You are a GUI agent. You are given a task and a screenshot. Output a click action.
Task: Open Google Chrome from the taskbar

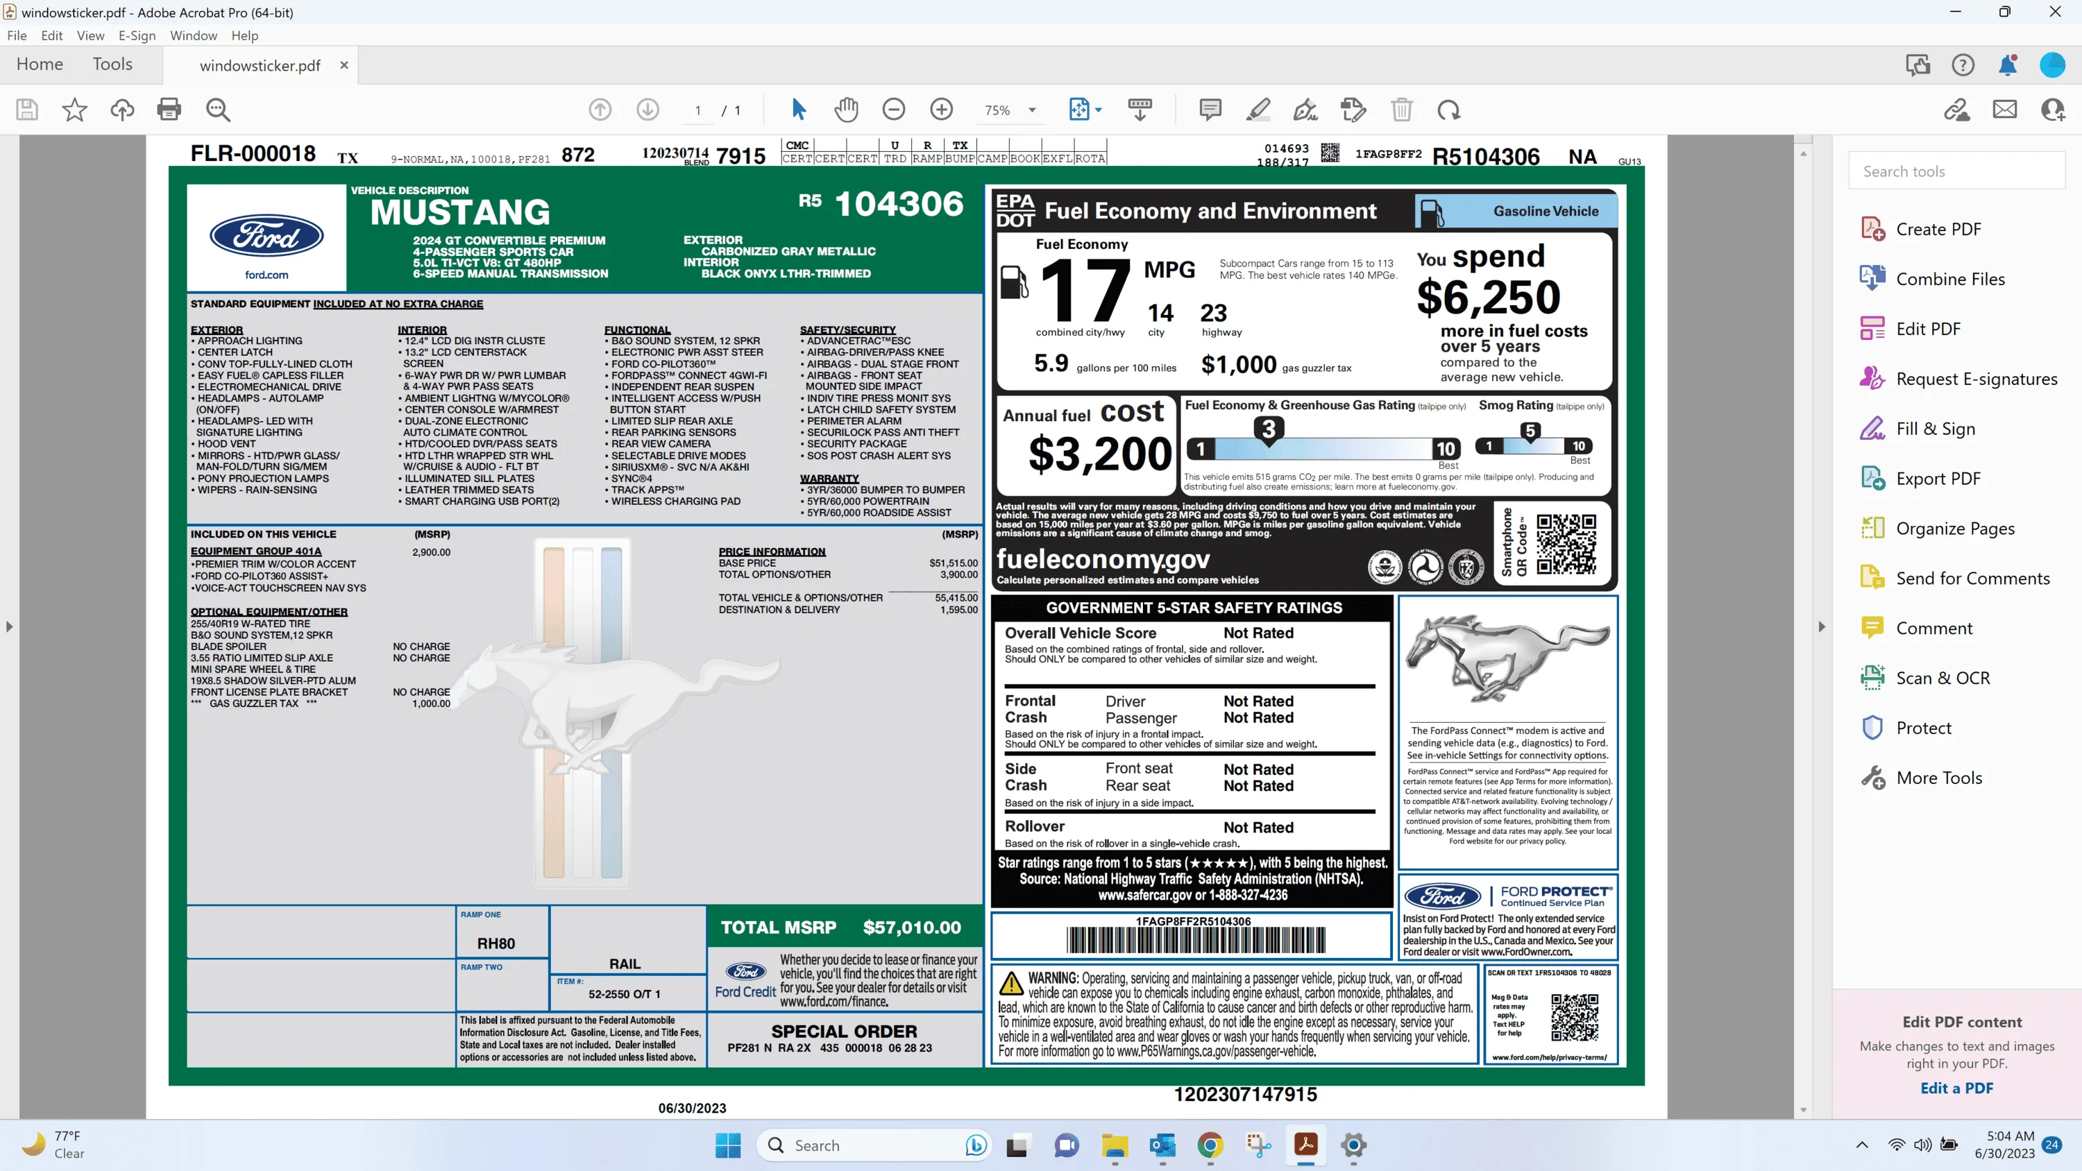coord(1210,1145)
